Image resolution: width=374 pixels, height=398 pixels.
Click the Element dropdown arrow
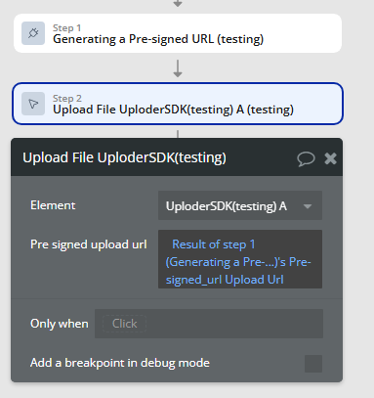coord(308,206)
